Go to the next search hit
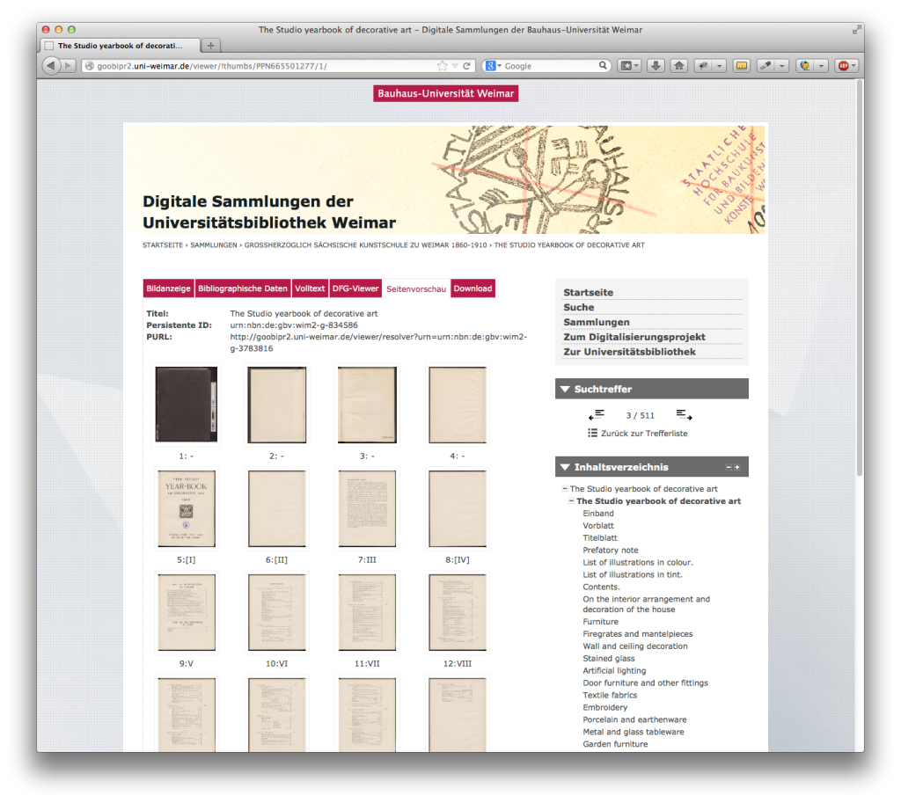 684,415
